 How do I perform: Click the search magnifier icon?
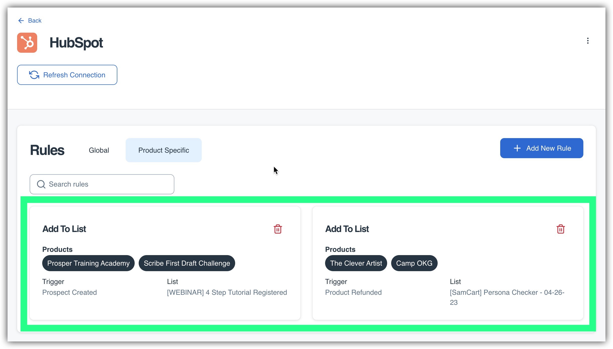41,184
